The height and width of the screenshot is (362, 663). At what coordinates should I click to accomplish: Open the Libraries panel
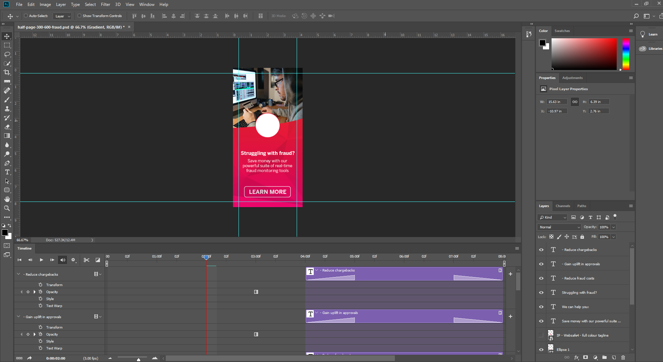[x=650, y=49]
